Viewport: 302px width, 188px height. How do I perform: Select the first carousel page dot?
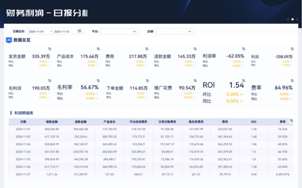click(288, 19)
